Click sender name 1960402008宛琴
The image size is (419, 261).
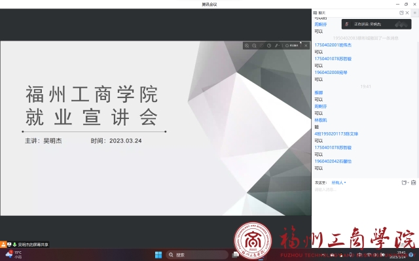331,73
